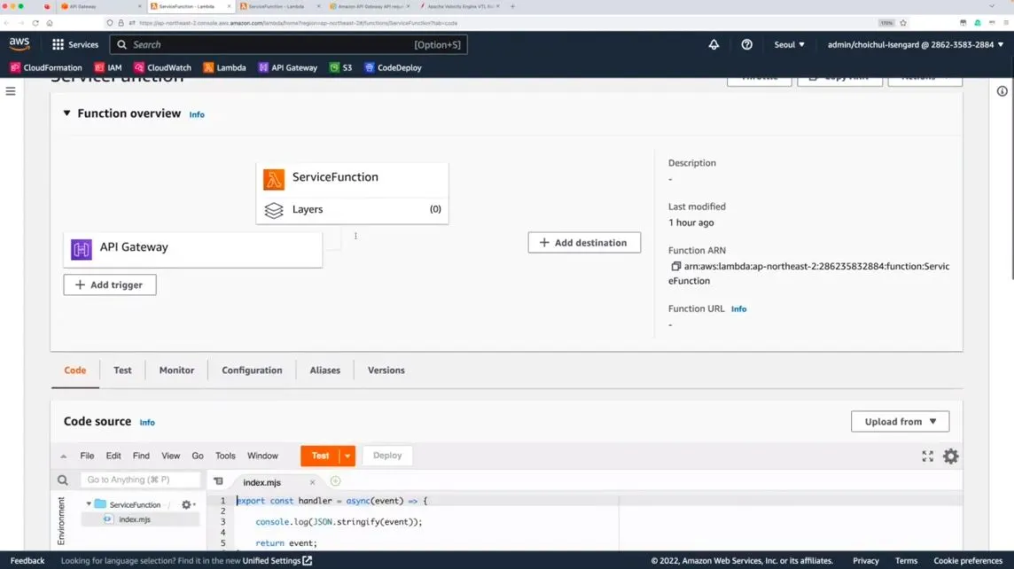Click the browser reload button
Screen dimensions: 1014x569
pos(35,23)
